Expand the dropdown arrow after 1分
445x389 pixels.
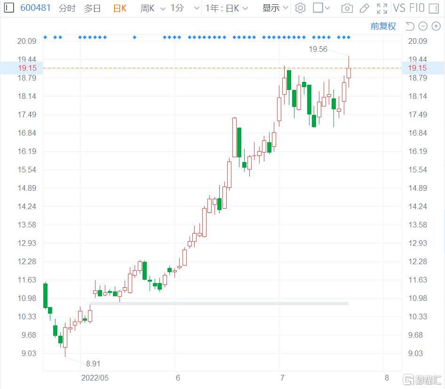196,8
